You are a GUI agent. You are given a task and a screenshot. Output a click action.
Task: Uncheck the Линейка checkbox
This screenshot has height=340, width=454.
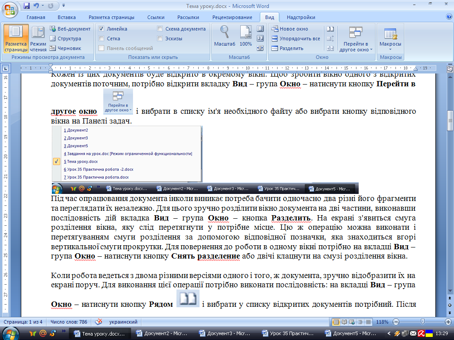[102, 29]
